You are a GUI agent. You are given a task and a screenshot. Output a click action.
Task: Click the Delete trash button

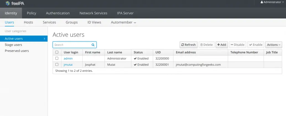207,45
